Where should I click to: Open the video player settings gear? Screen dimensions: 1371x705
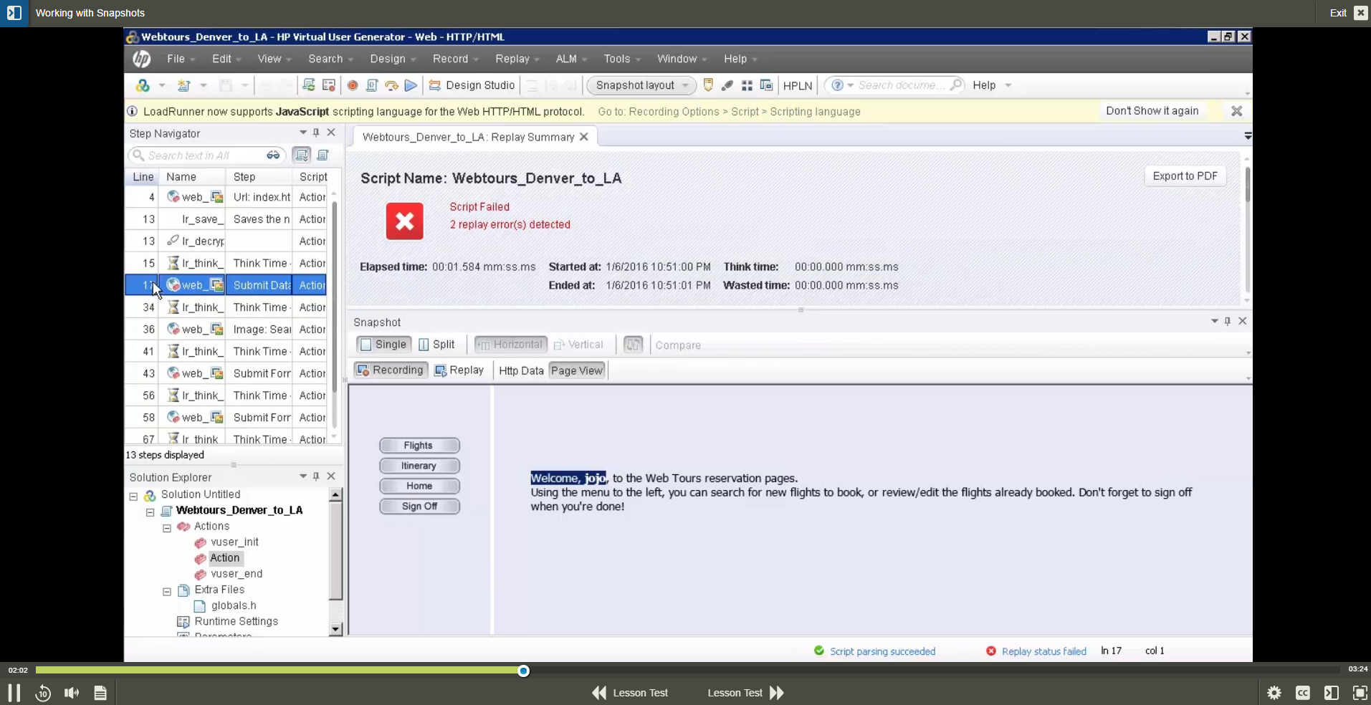[x=1274, y=693]
